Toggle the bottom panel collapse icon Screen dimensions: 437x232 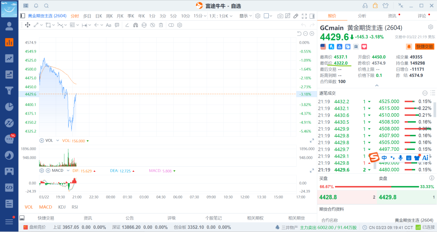coord(22,218)
